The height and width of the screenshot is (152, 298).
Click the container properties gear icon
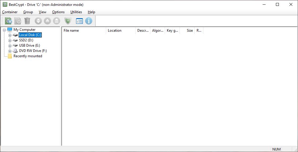[x=18, y=21]
